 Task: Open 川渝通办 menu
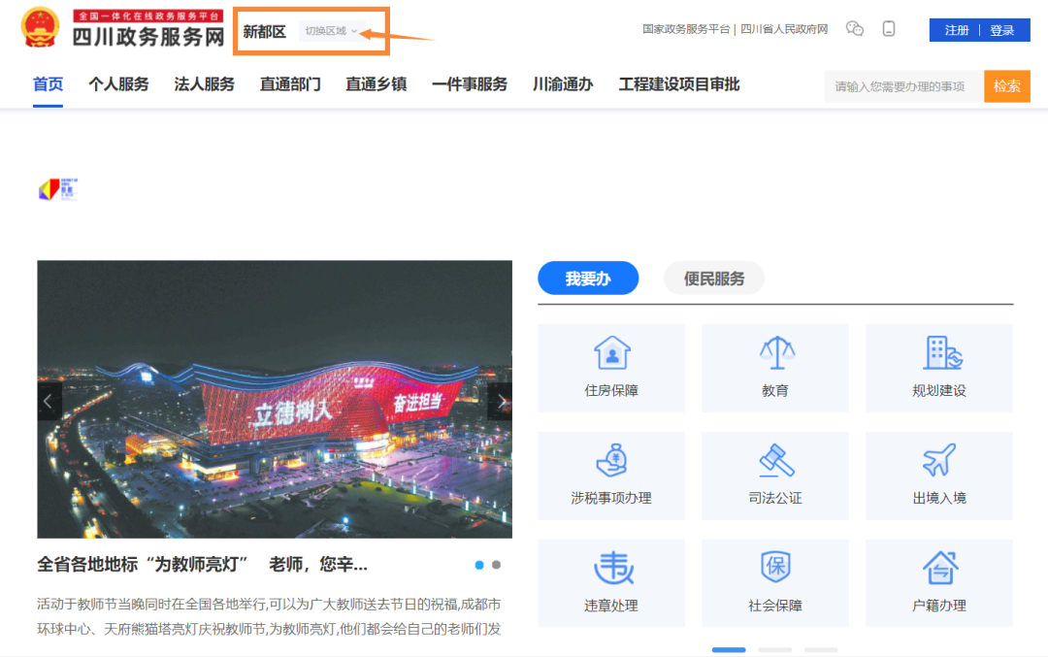[x=563, y=84]
